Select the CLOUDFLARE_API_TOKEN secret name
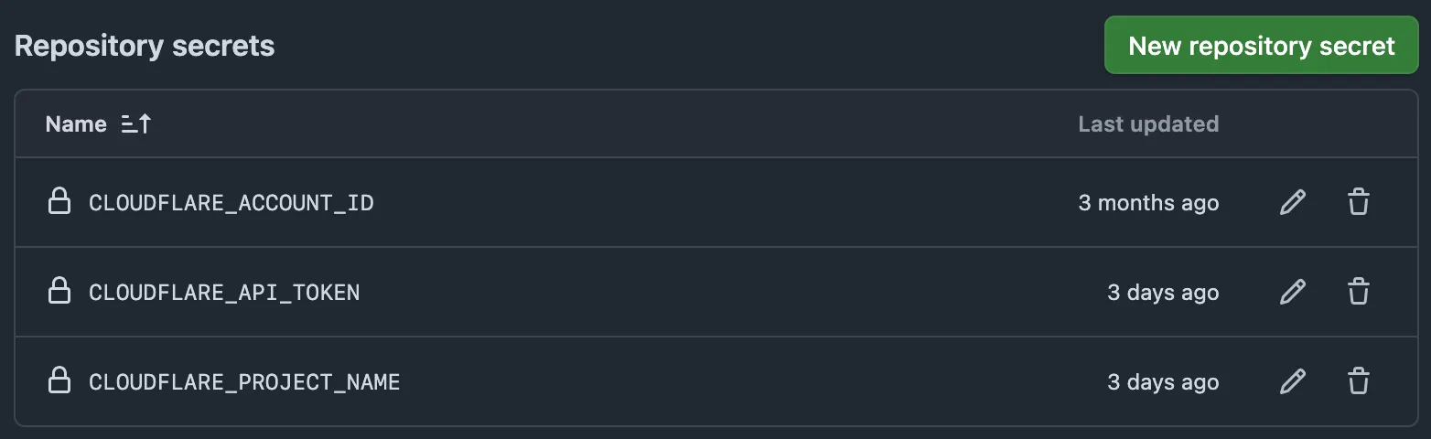This screenshot has height=439, width=1431. coord(224,293)
